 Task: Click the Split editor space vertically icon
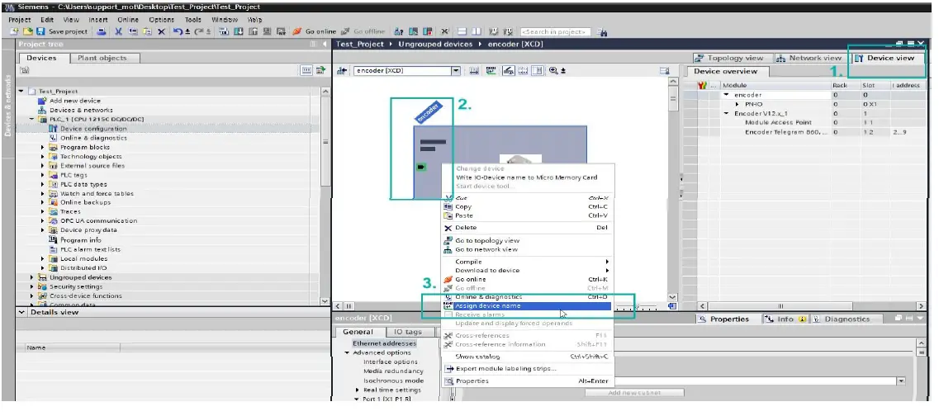[x=476, y=31]
